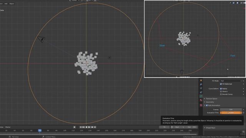Open the Marker menu in the timeline
Image resolution: width=246 pixels, height=138 pixels.
coord(8,127)
